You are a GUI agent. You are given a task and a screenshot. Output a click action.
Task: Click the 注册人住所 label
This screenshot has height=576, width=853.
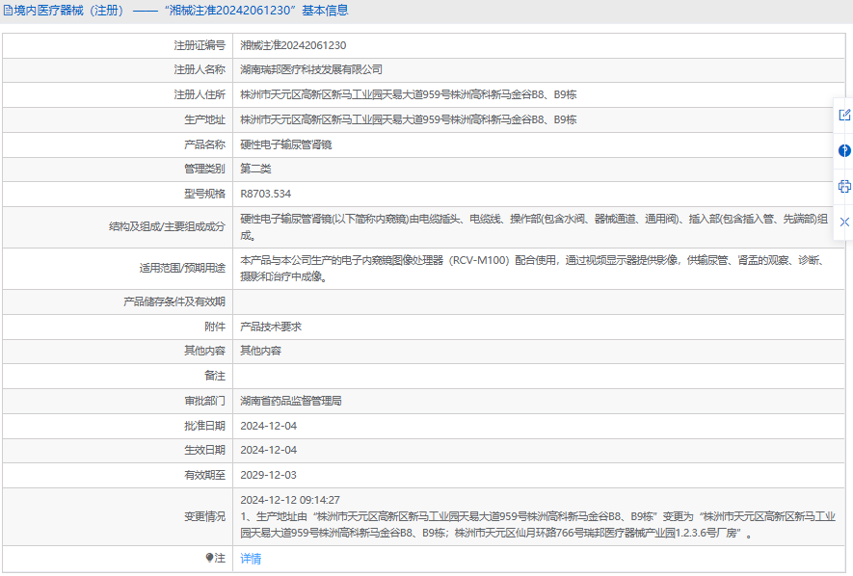(200, 94)
